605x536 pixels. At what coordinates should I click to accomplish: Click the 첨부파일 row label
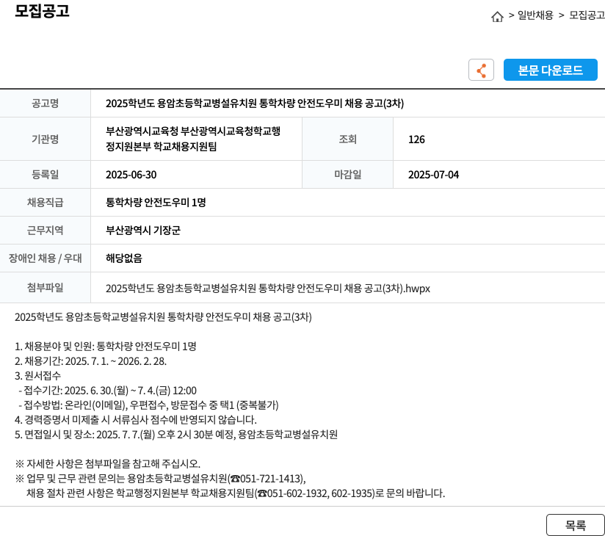(x=45, y=288)
